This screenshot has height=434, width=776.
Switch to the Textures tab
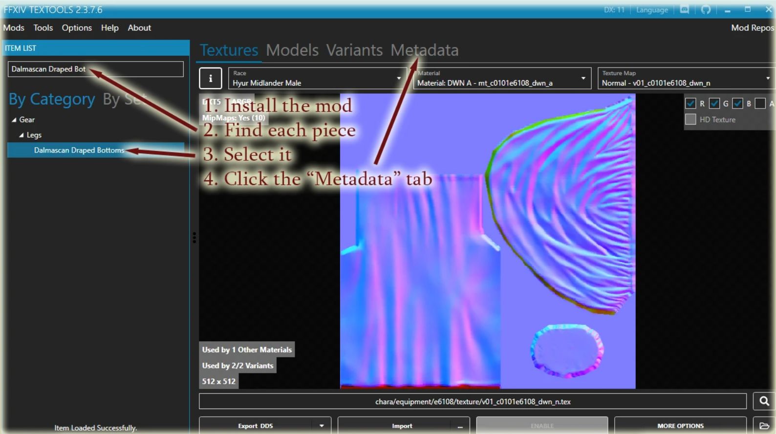click(x=229, y=50)
